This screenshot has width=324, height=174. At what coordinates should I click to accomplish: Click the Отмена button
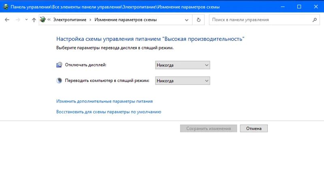click(254, 128)
